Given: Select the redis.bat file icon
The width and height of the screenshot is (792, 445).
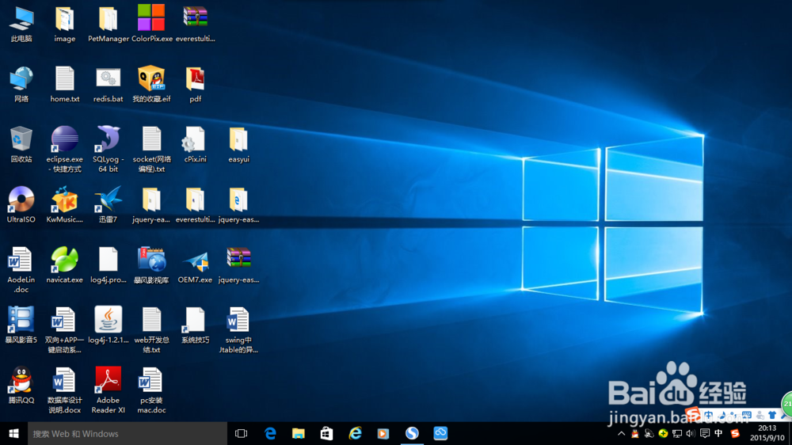Looking at the screenshot, I should pos(108,85).
